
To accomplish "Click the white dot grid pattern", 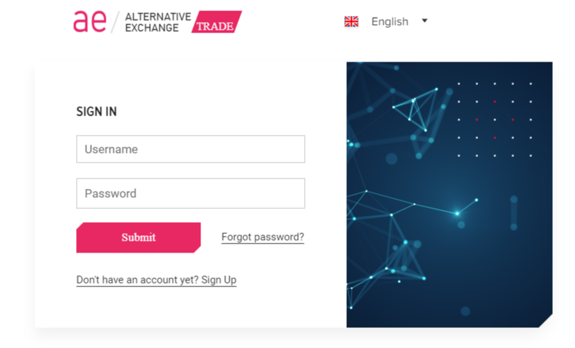I will [x=495, y=120].
